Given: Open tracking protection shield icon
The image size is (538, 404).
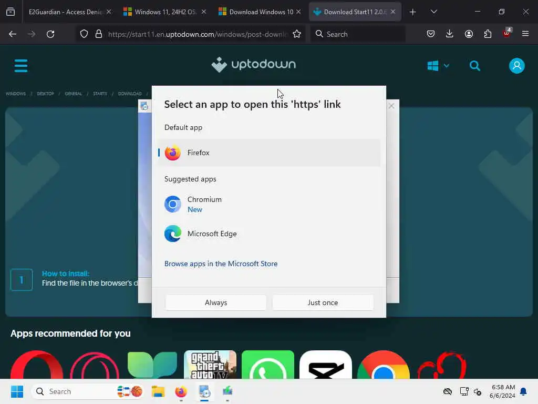Looking at the screenshot, I should (84, 34).
